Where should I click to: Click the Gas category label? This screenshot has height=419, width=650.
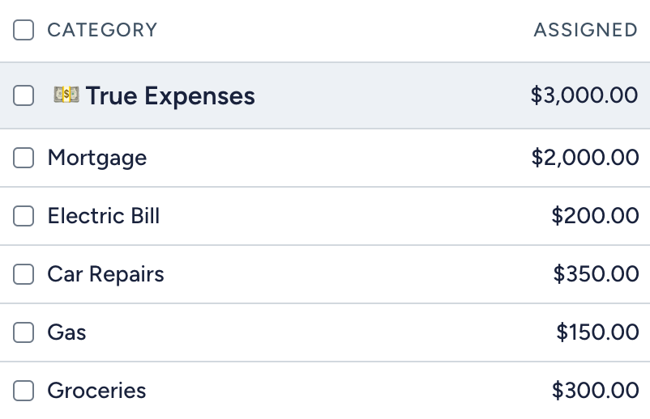pyautogui.click(x=66, y=332)
